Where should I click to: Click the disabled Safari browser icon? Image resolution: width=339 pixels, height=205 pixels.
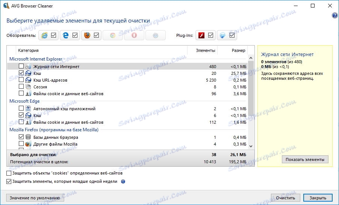pyautogui.click(x=156, y=35)
